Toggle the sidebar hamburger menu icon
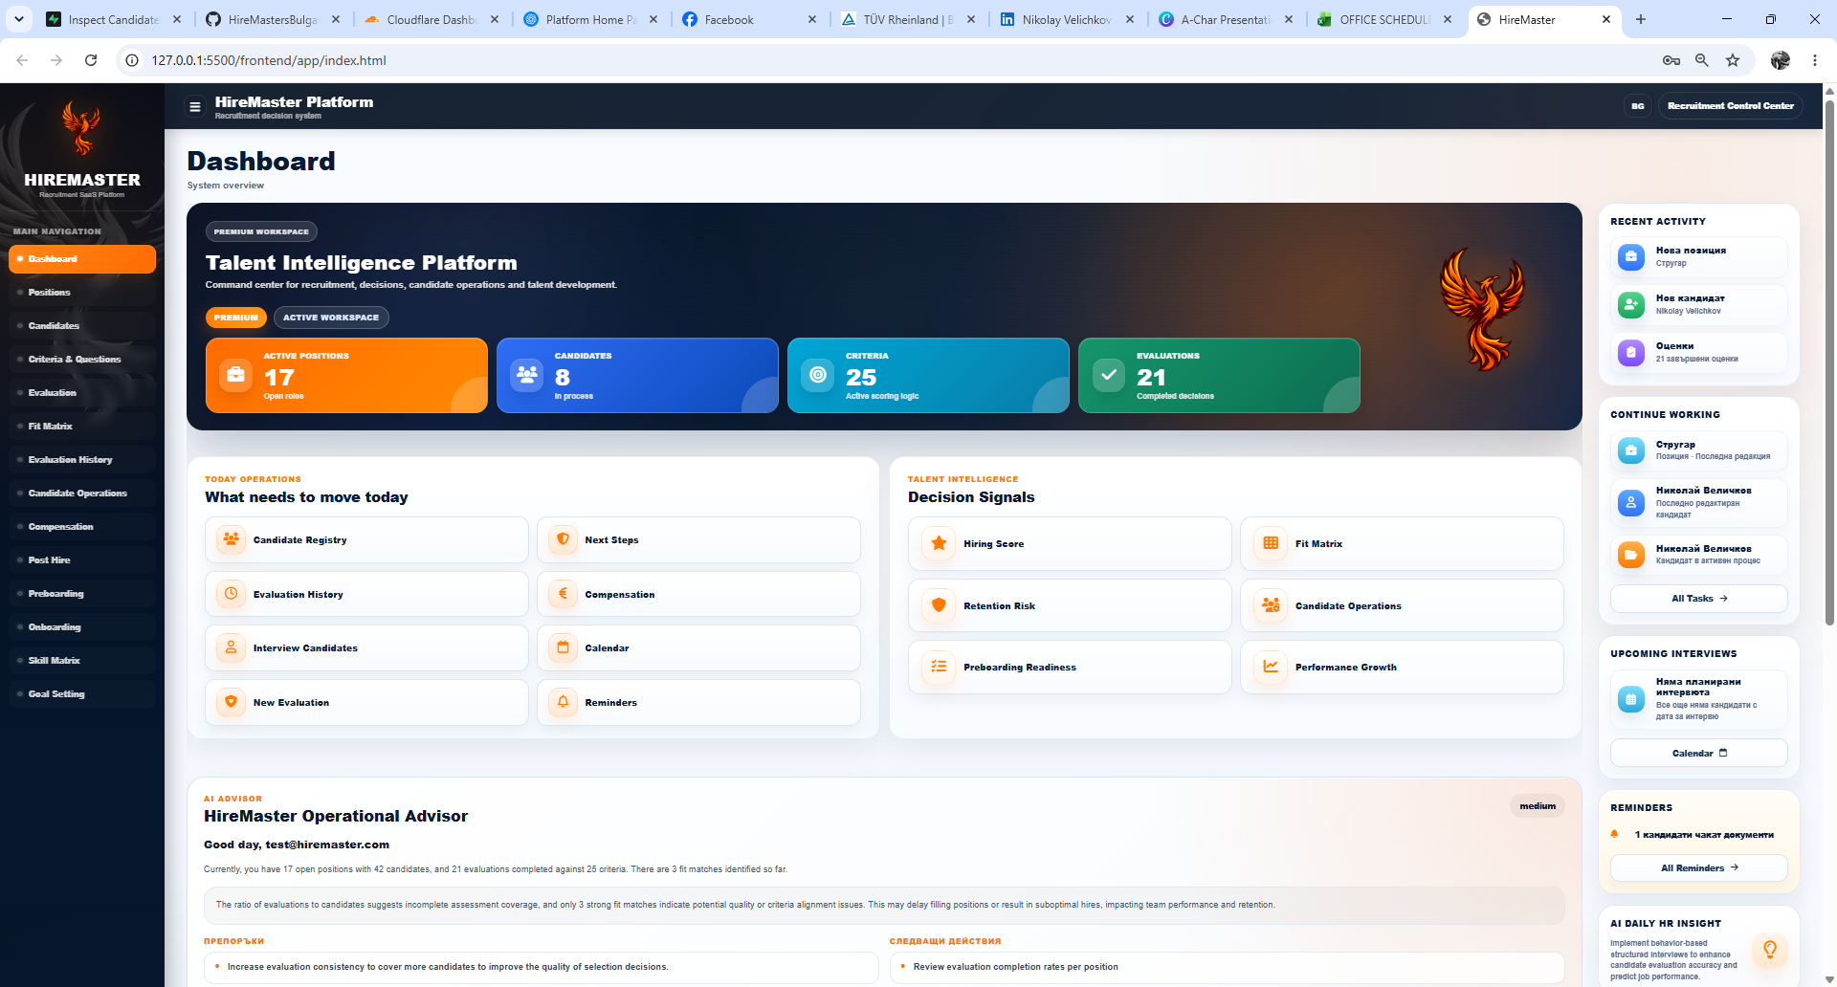The height and width of the screenshot is (987, 1837). point(195,106)
